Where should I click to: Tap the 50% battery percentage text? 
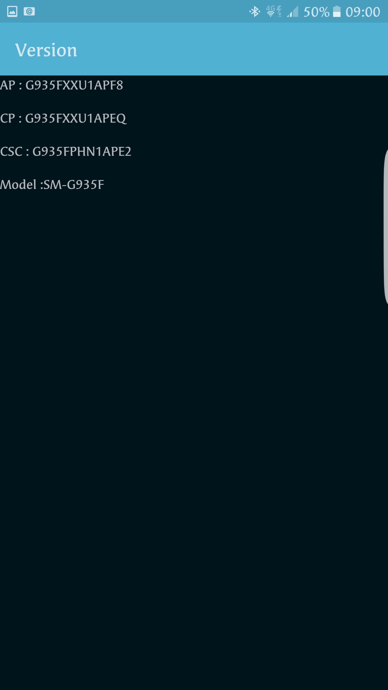click(x=317, y=12)
